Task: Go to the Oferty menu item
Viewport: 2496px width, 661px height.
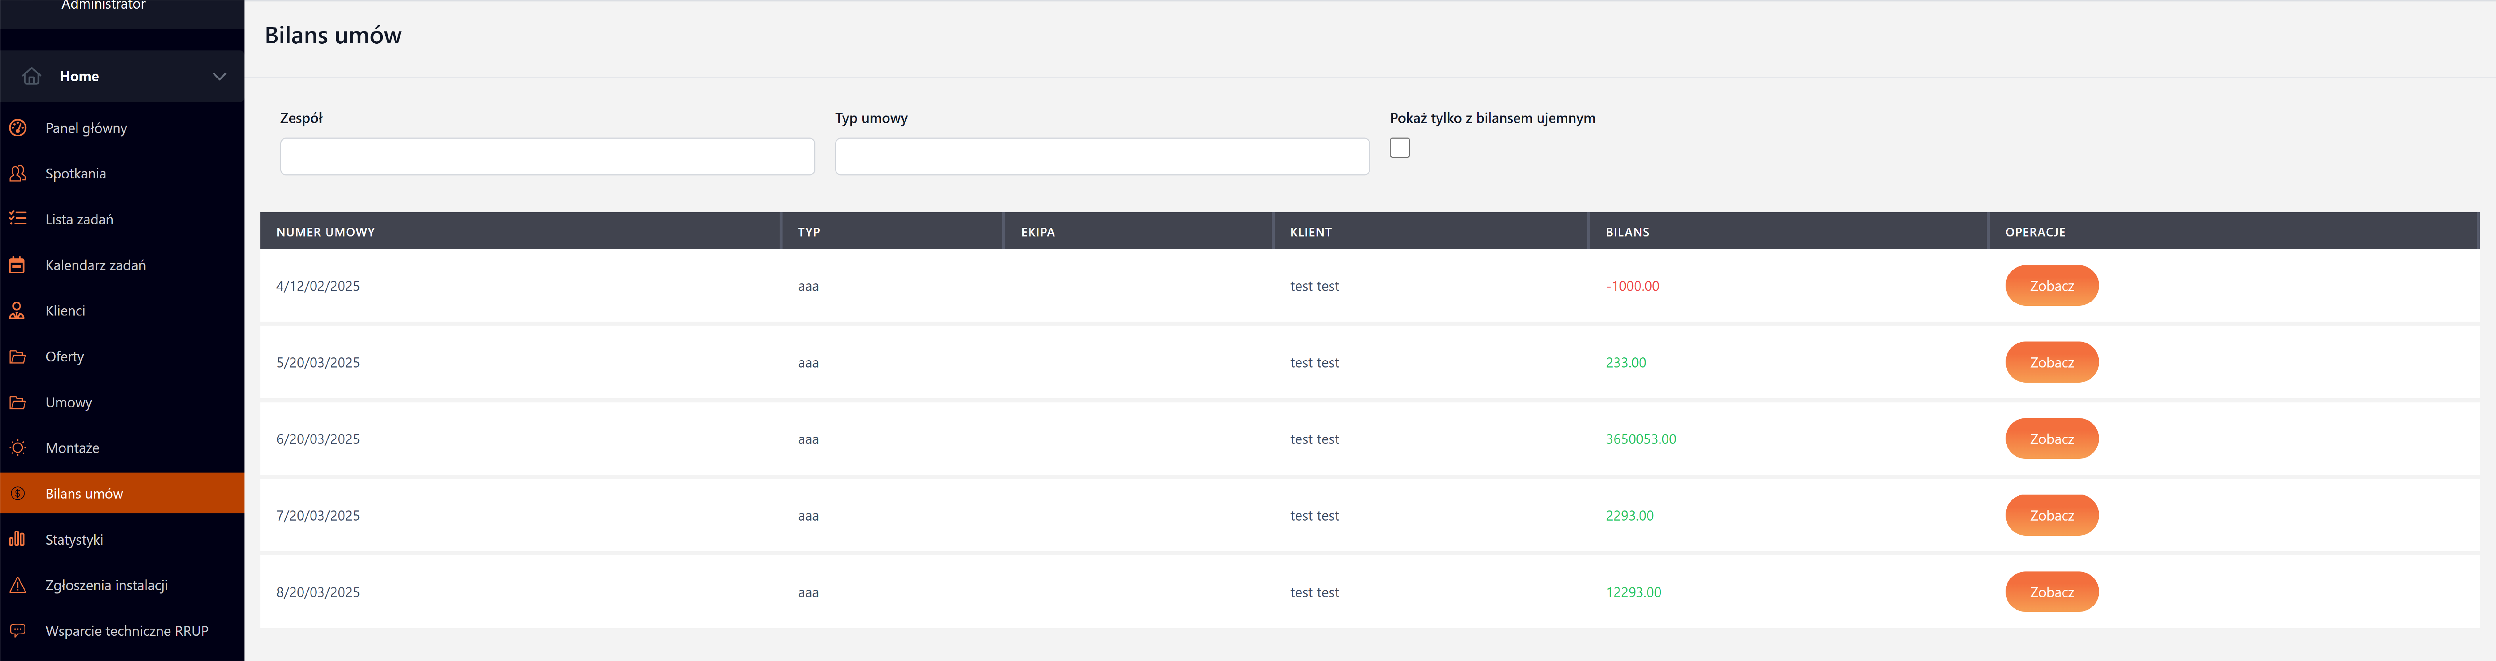Action: [x=65, y=357]
